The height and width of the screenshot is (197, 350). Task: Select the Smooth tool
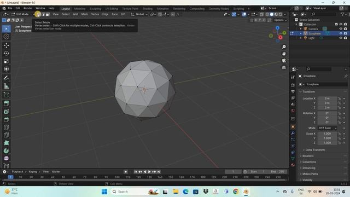[x=6, y=158]
